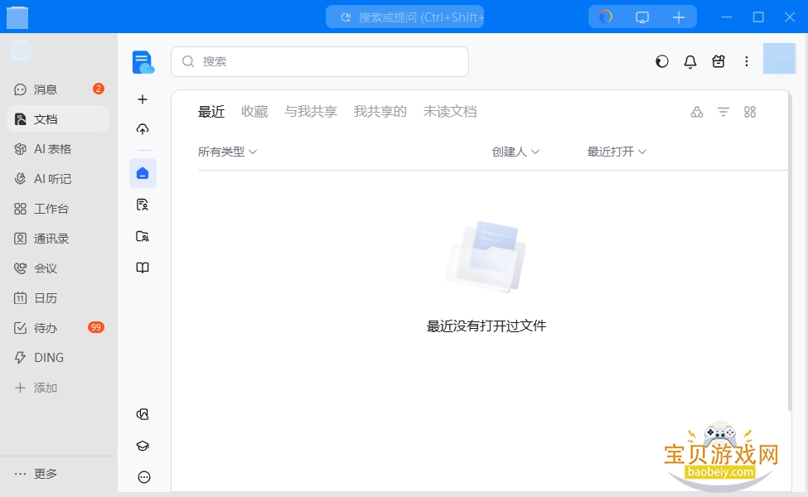Screen dimensions: 808x497
Task: Click the cloud upload icon
Action: point(143,129)
